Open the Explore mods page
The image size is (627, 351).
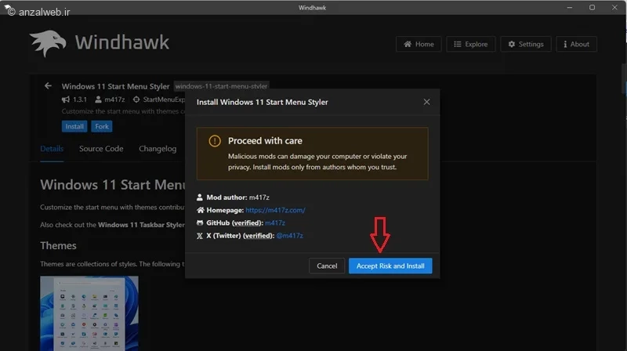(x=470, y=45)
